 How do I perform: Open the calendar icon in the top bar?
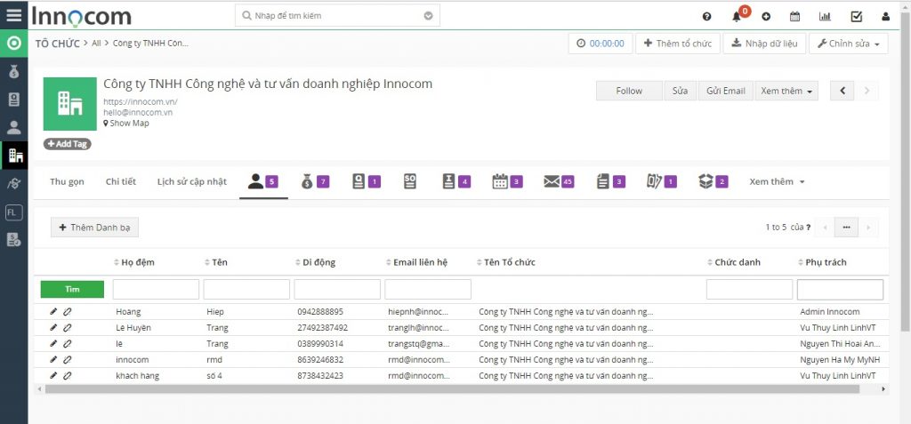pos(794,16)
